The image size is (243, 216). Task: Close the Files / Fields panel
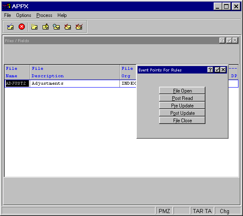click(235, 40)
